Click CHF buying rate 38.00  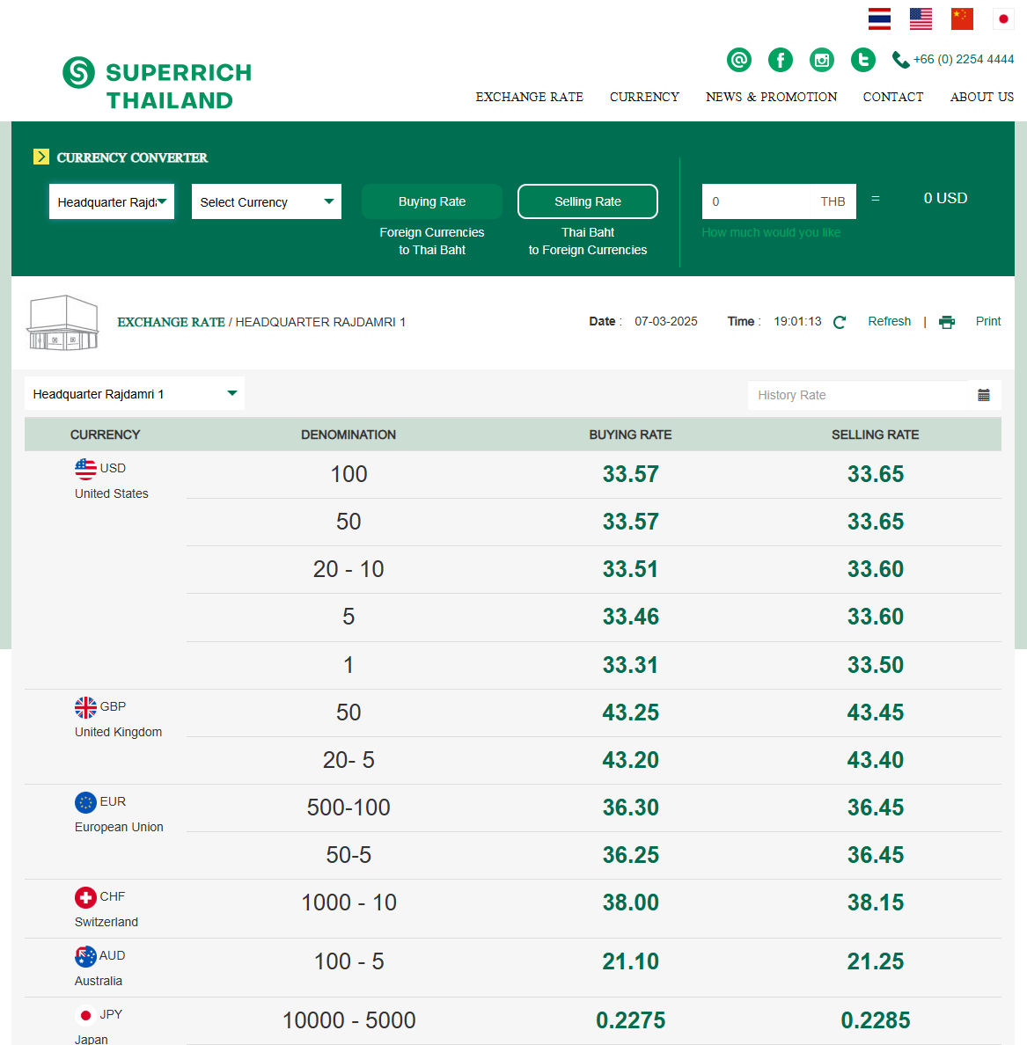click(x=630, y=902)
